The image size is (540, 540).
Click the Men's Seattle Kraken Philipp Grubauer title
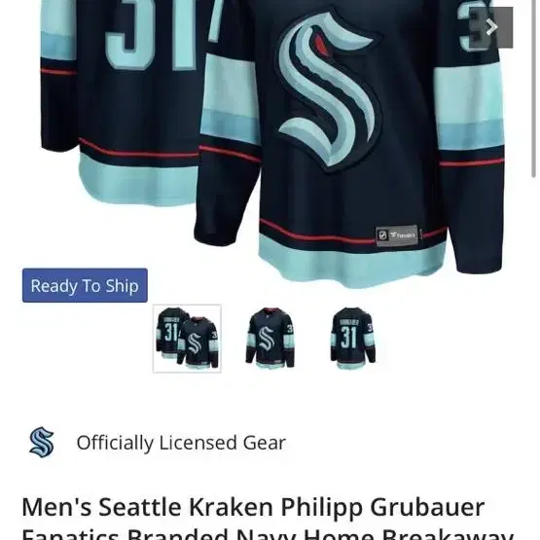253,507
